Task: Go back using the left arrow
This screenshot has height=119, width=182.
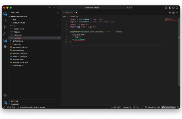Action: (x=50, y=8)
